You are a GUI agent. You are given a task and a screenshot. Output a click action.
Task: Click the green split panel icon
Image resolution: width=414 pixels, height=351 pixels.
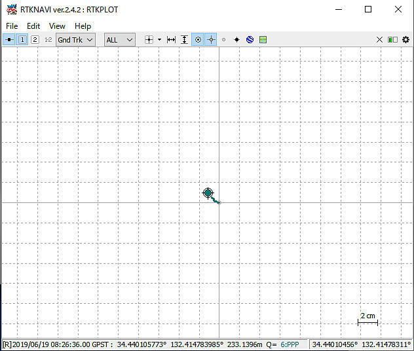(392, 40)
